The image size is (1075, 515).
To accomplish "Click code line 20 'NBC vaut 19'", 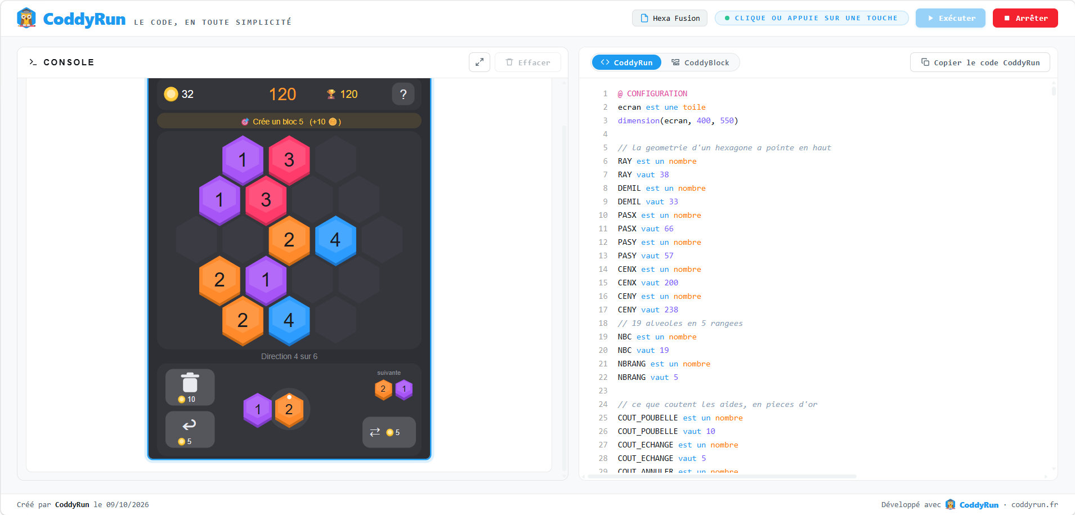I will coord(643,350).
